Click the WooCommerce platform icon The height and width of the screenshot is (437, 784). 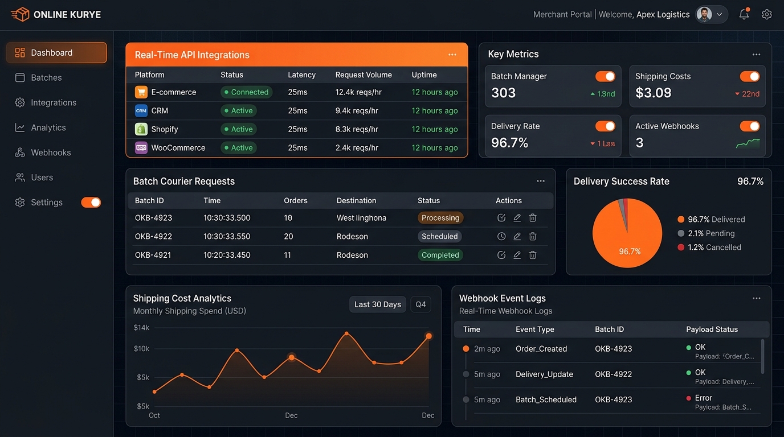(x=141, y=147)
